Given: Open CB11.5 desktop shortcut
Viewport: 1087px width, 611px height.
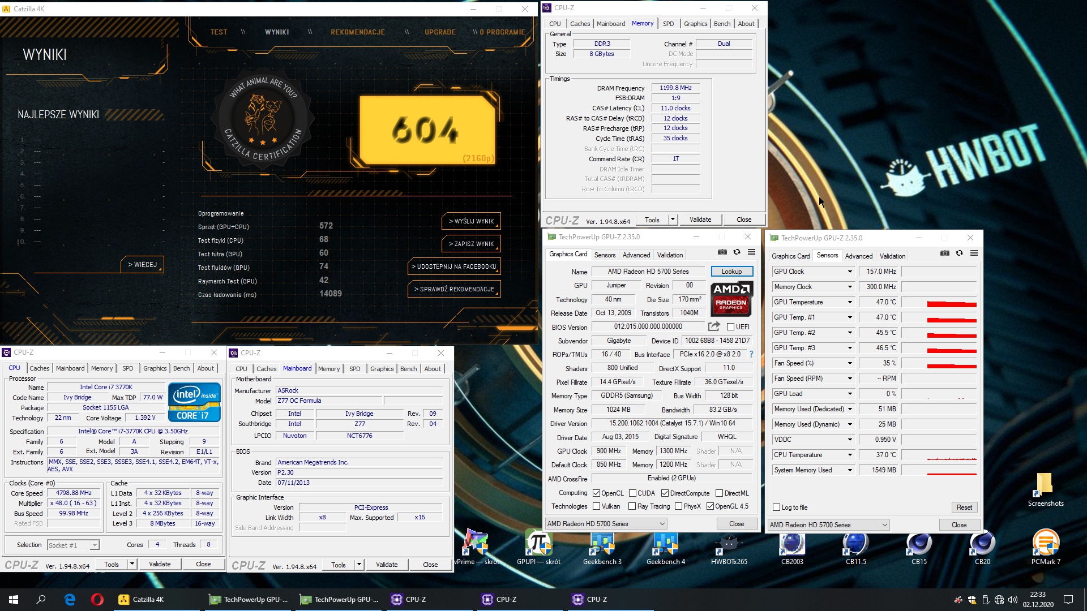Looking at the screenshot, I should (x=856, y=548).
